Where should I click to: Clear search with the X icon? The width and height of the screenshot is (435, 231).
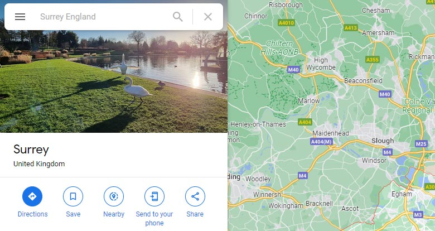pyautogui.click(x=208, y=17)
